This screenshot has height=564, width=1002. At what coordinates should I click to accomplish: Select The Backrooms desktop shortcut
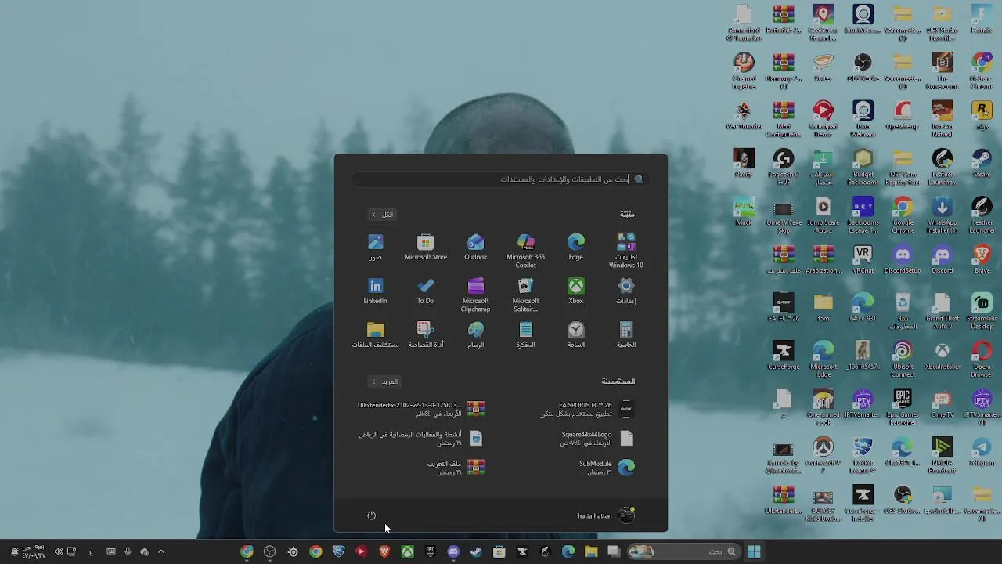[943, 71]
